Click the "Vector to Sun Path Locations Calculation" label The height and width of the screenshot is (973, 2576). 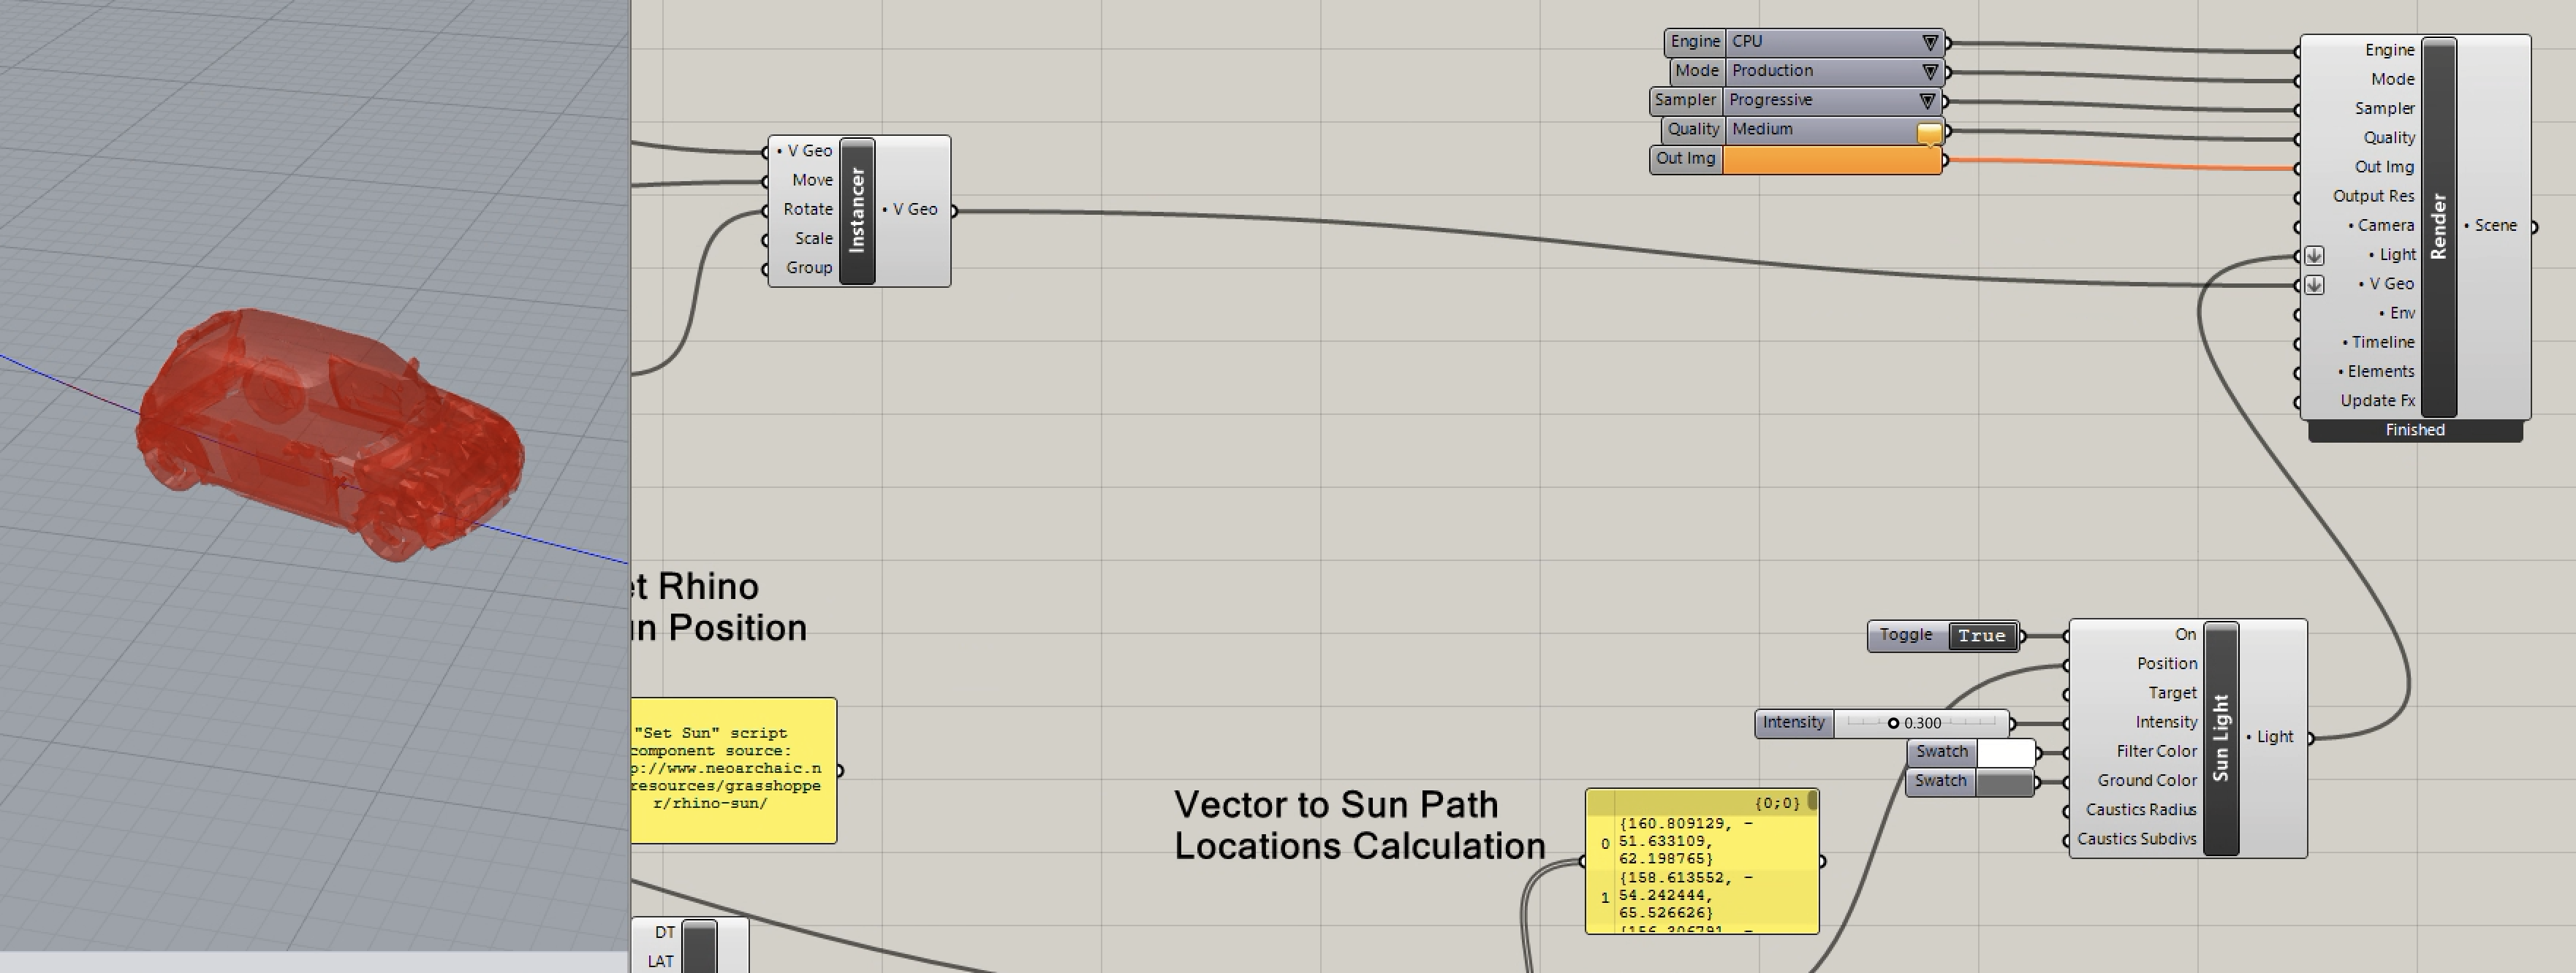(1360, 825)
